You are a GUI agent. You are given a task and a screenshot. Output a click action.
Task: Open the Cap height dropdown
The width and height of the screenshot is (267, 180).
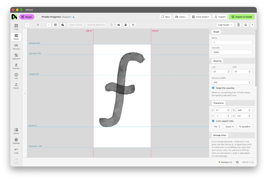click(x=225, y=25)
